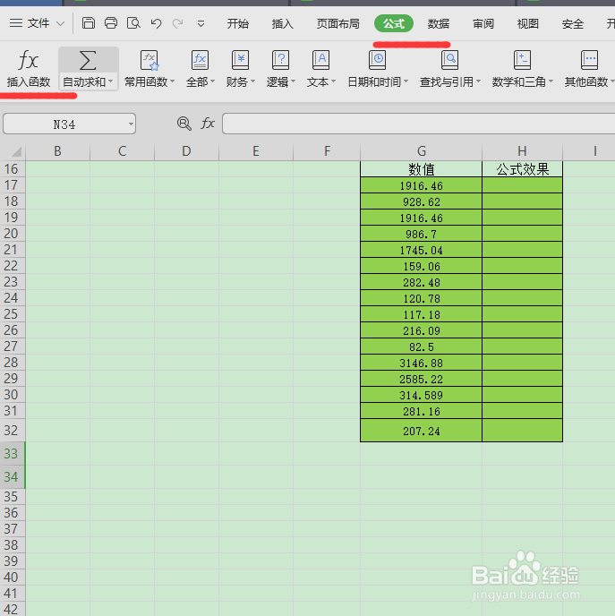Click the AutoSum (自动求和) sigma icon

pos(88,61)
